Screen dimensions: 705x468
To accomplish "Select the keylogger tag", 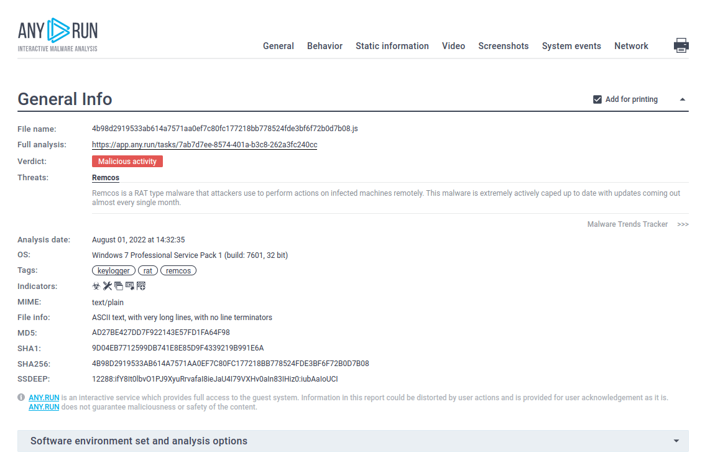I will click(x=114, y=271).
